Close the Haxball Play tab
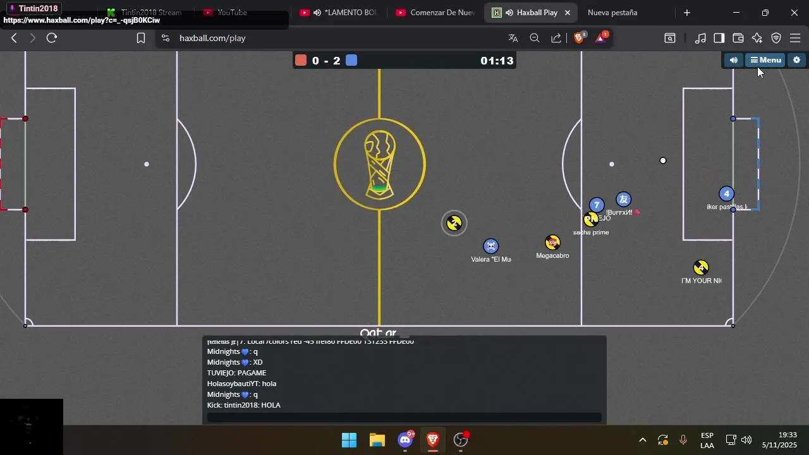The image size is (809, 455). point(568,13)
